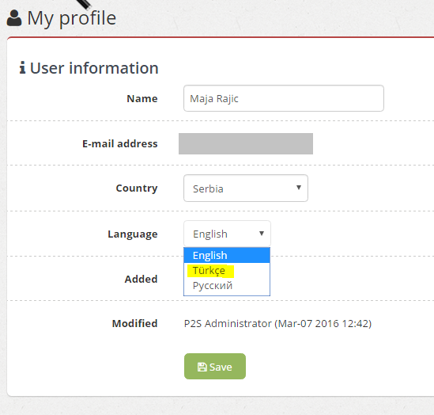Click the P2S Administrator modified text
Viewport: 434px width, 415px height.
[x=277, y=323]
